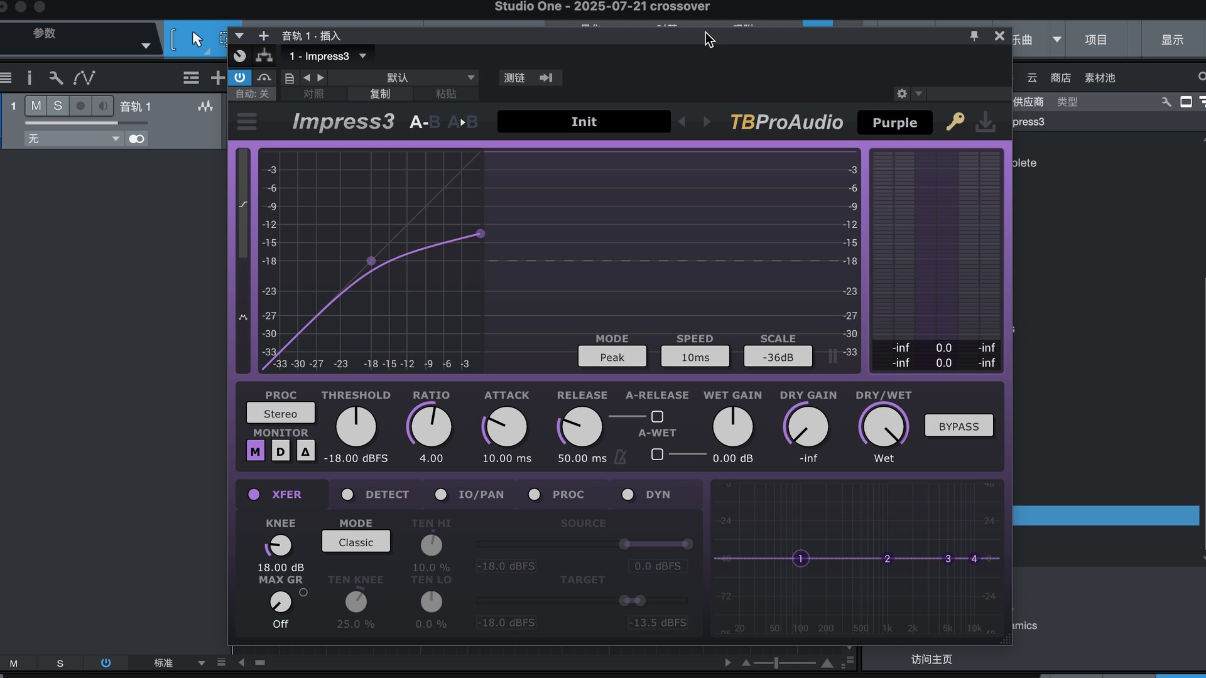Open the 商店 tab in browser
This screenshot has width=1206, height=678.
pos(1060,78)
